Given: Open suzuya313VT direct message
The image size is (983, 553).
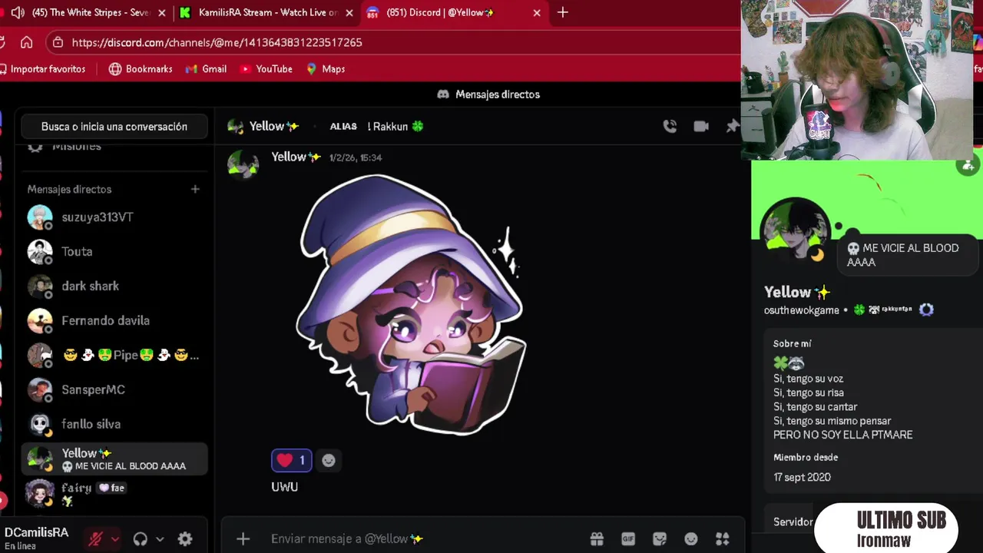Looking at the screenshot, I should [114, 217].
